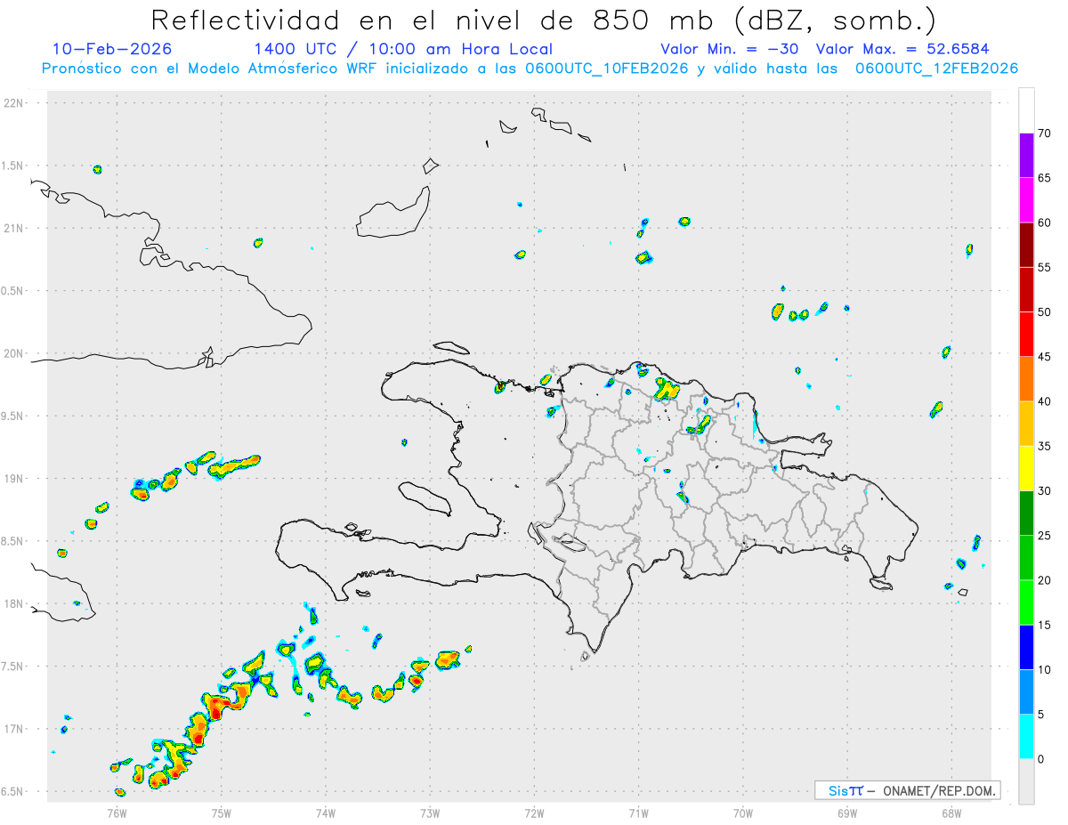Image resolution: width=1068 pixels, height=825 pixels.
Task: Select the '6.5N' latitude tick label
Action: point(13,792)
